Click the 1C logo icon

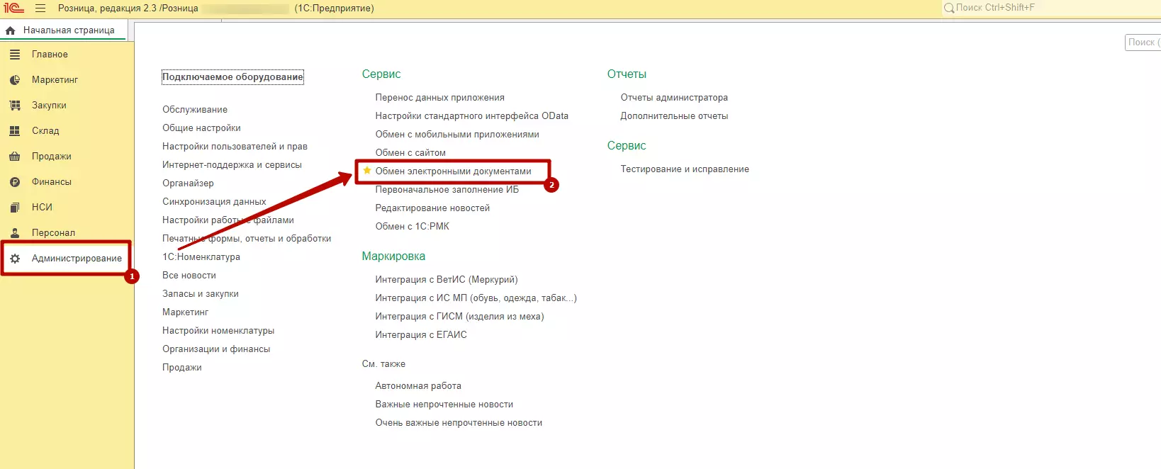click(x=13, y=9)
